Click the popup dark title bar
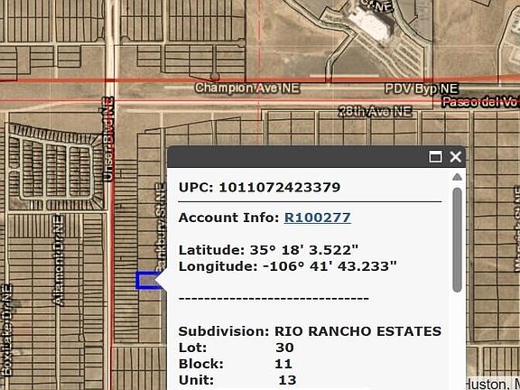520x390 pixels. coord(299,157)
